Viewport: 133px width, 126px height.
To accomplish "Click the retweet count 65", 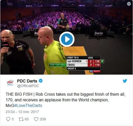I will (27, 119).
